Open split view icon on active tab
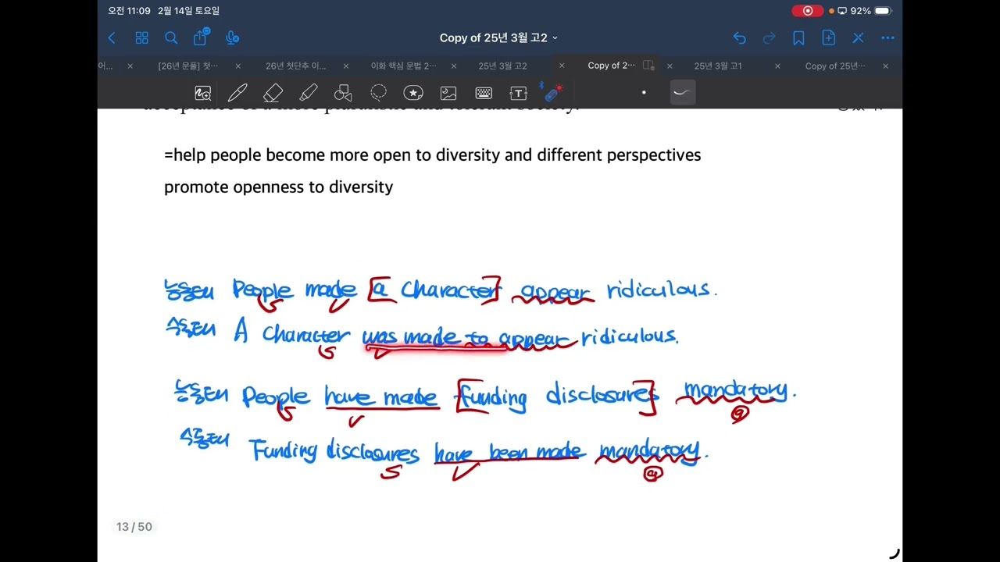This screenshot has height=562, width=1000. (648, 66)
